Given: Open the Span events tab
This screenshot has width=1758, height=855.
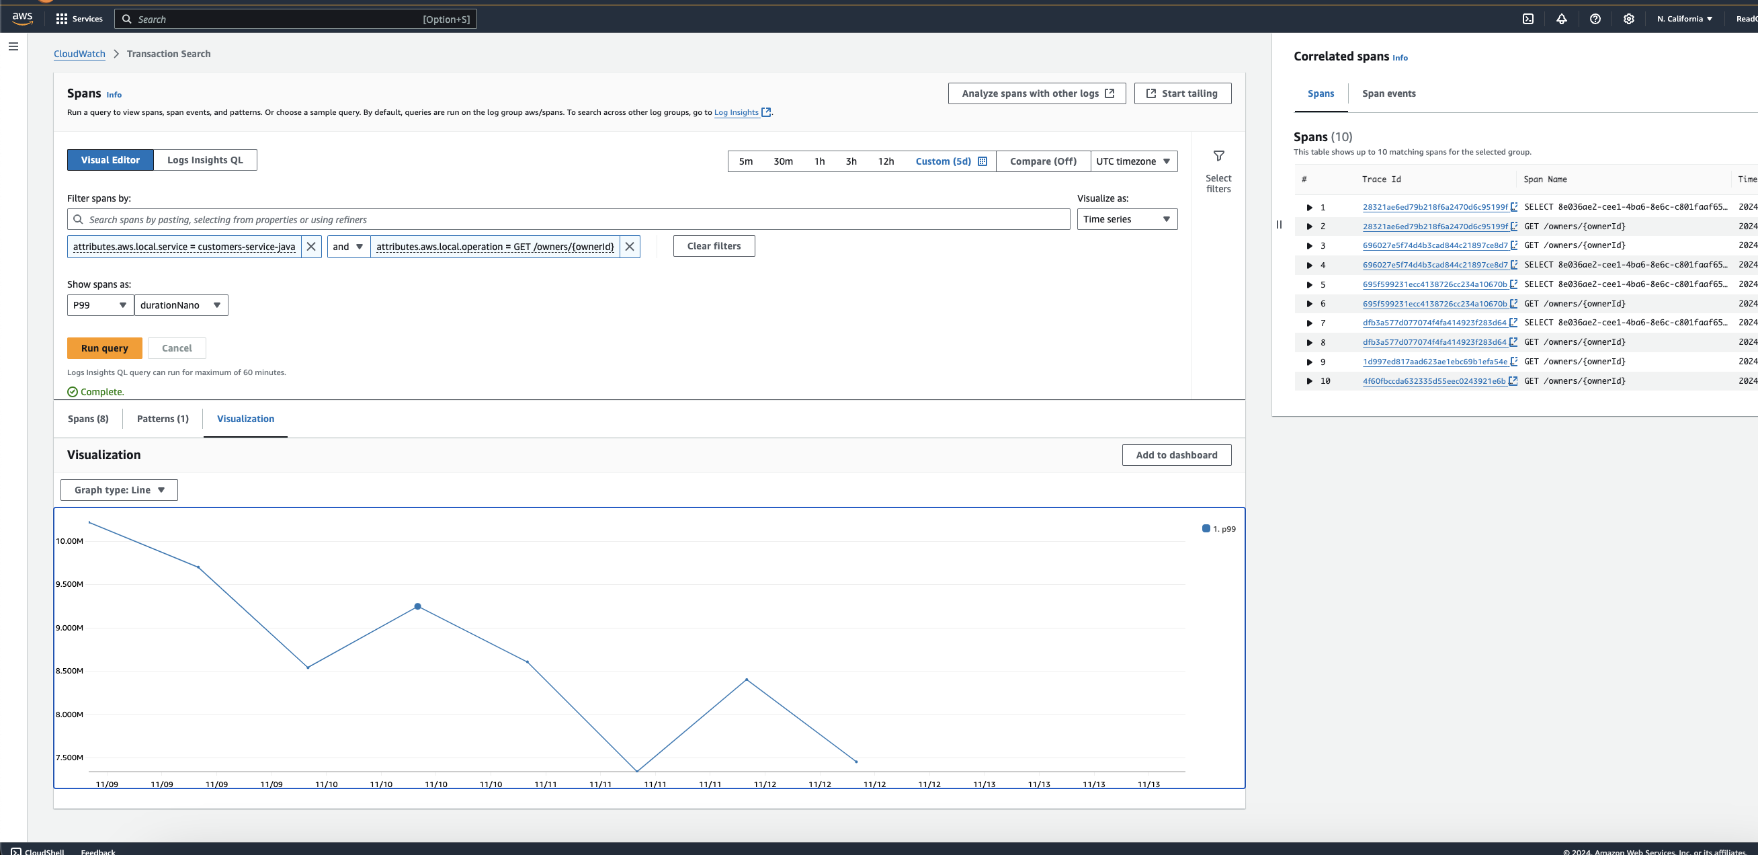Looking at the screenshot, I should [x=1389, y=93].
